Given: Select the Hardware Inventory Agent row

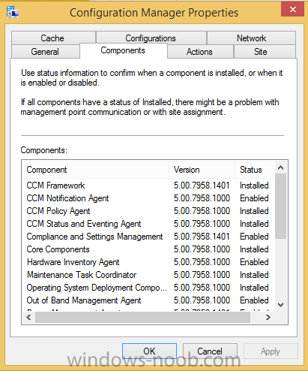Looking at the screenshot, I should click(x=148, y=262).
